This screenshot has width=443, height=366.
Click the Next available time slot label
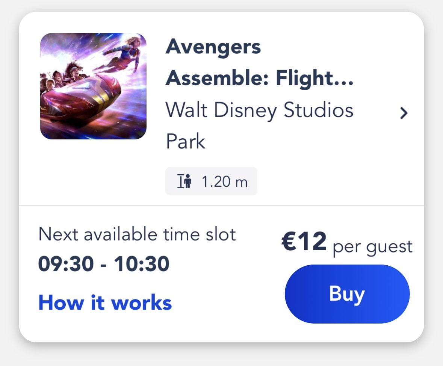(137, 234)
